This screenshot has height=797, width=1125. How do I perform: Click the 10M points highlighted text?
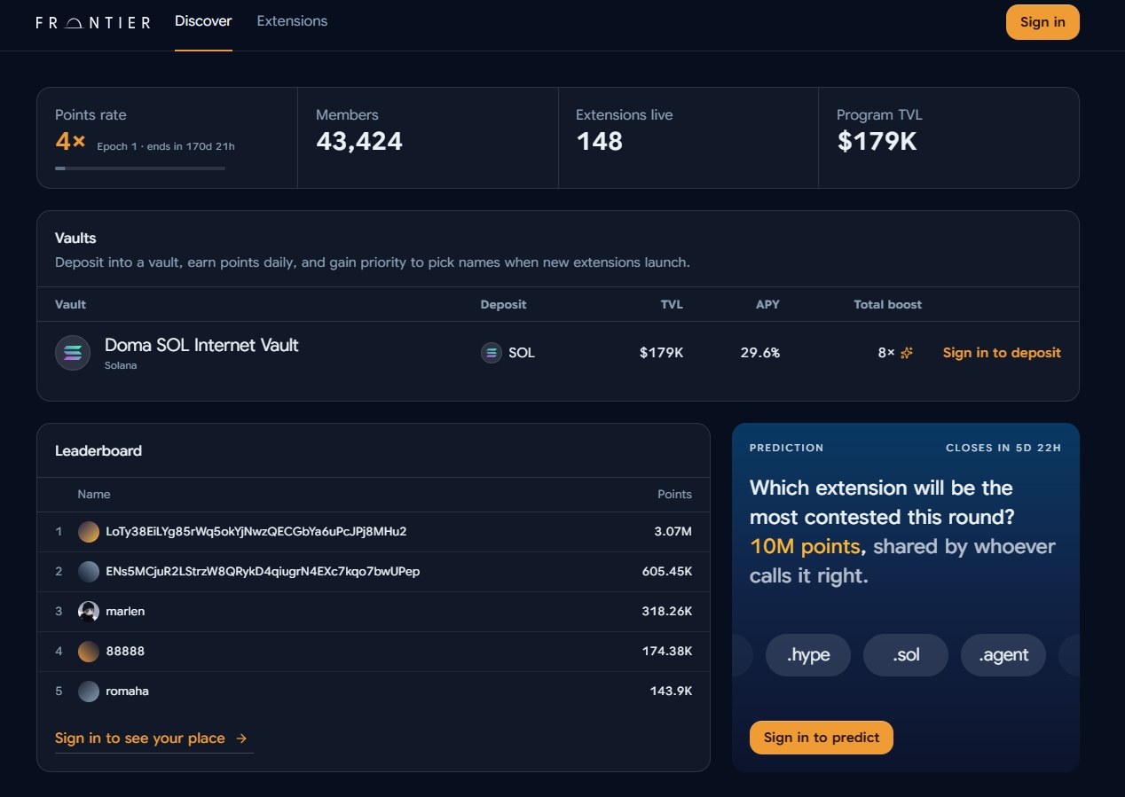click(805, 546)
